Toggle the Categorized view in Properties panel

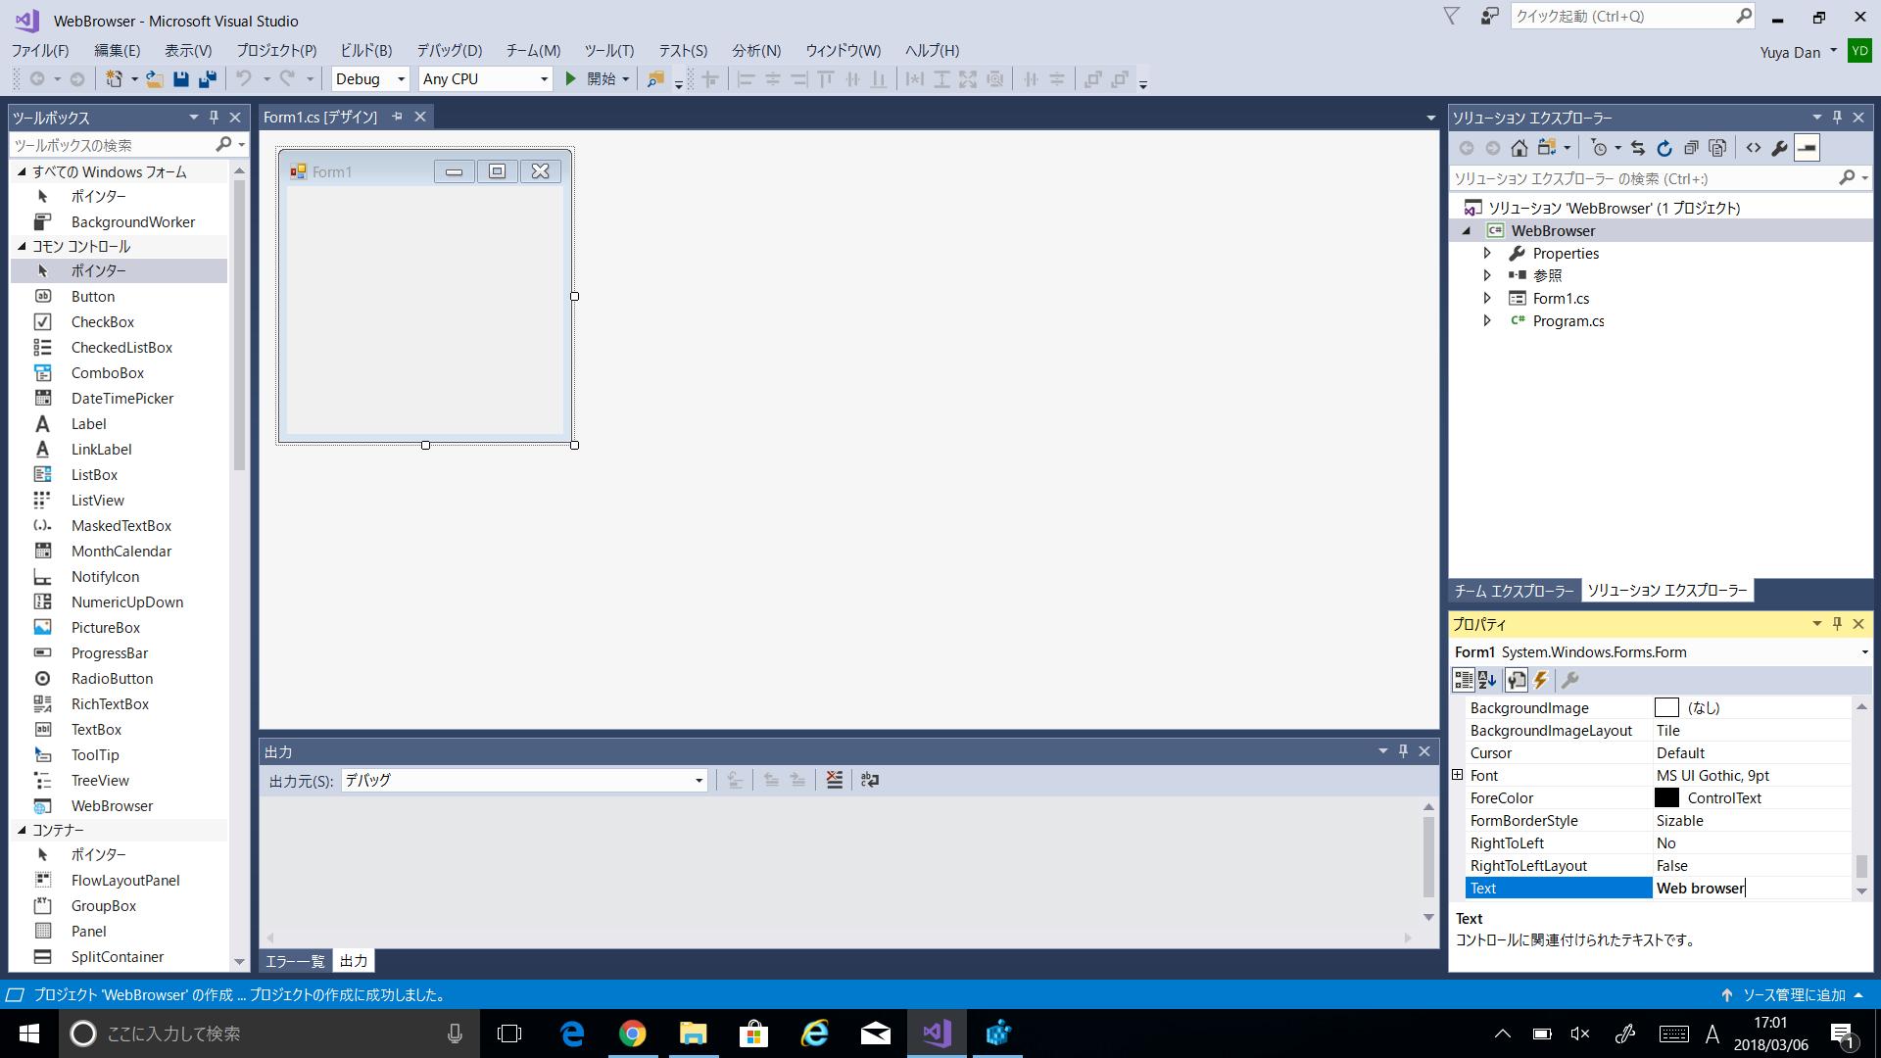coord(1463,680)
